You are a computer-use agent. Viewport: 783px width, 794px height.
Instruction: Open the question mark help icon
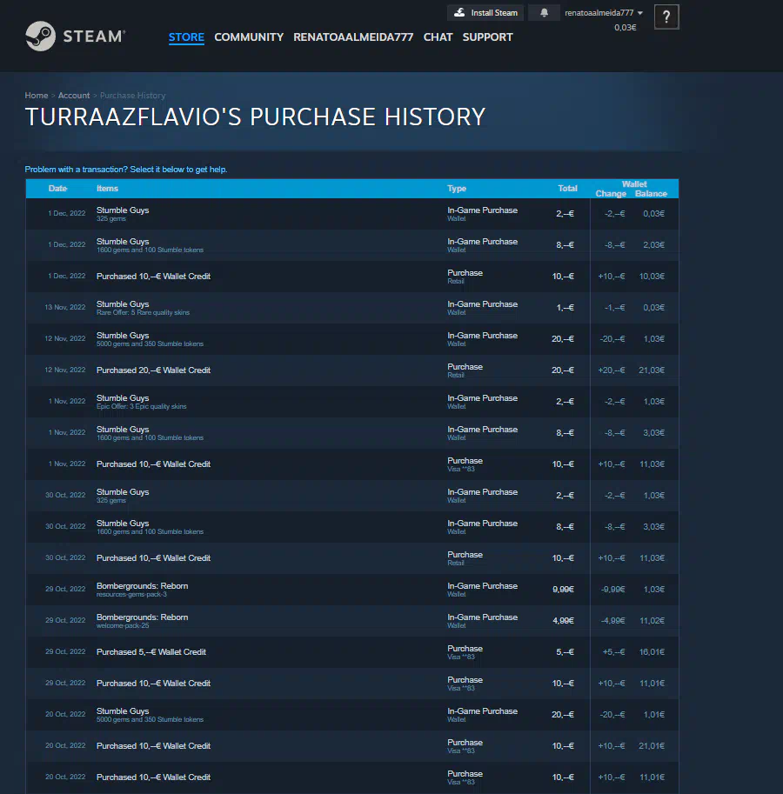click(666, 17)
